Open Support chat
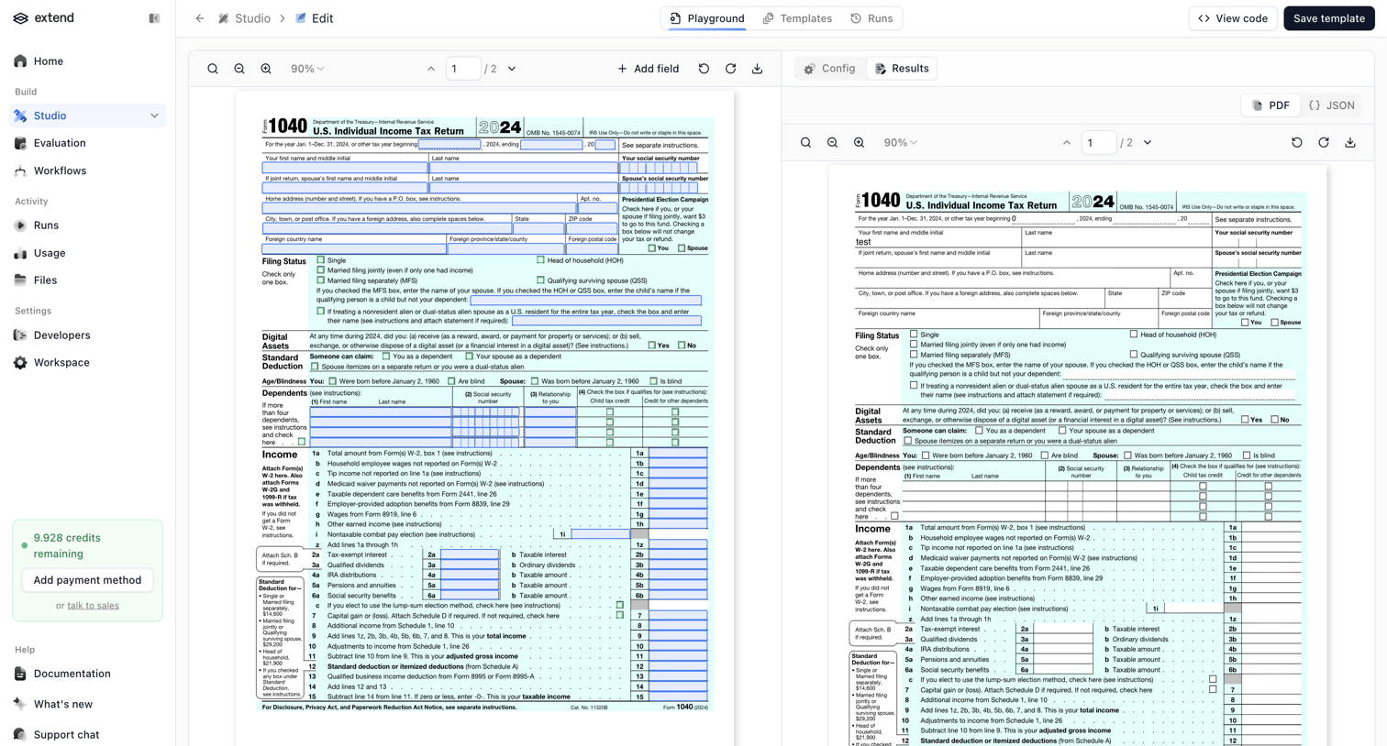The width and height of the screenshot is (1387, 746). (x=88, y=734)
